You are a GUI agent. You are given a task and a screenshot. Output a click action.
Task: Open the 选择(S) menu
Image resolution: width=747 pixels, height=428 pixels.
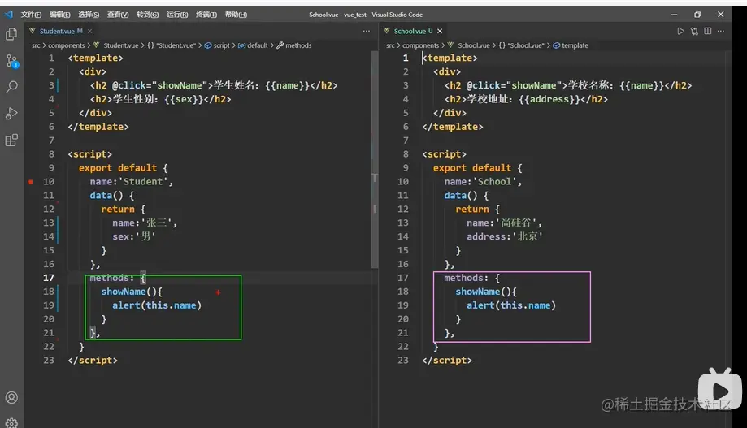[89, 15]
